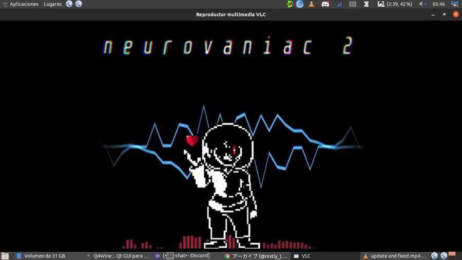This screenshot has height=260, width=462.
Task: Switch to Q4Wine Qt GUI taskbar window
Action: [x=118, y=256]
